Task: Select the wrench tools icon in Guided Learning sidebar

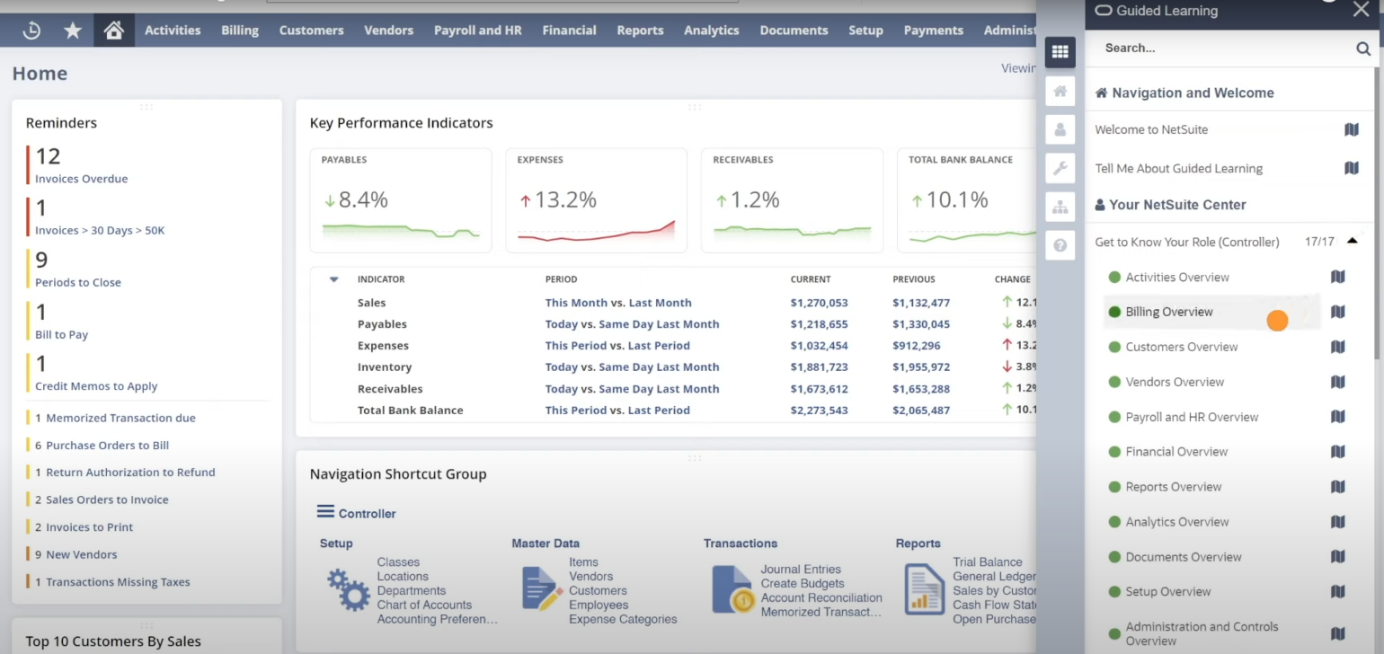Action: tap(1060, 168)
